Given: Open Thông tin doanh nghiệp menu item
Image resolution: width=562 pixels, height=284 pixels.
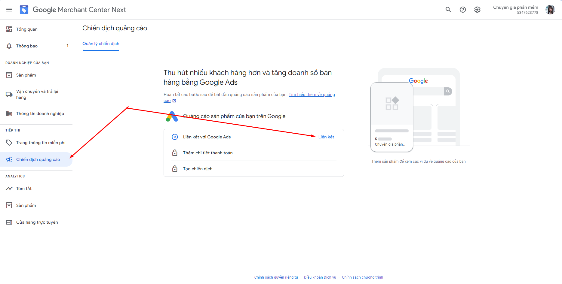Looking at the screenshot, I should click(x=36, y=113).
